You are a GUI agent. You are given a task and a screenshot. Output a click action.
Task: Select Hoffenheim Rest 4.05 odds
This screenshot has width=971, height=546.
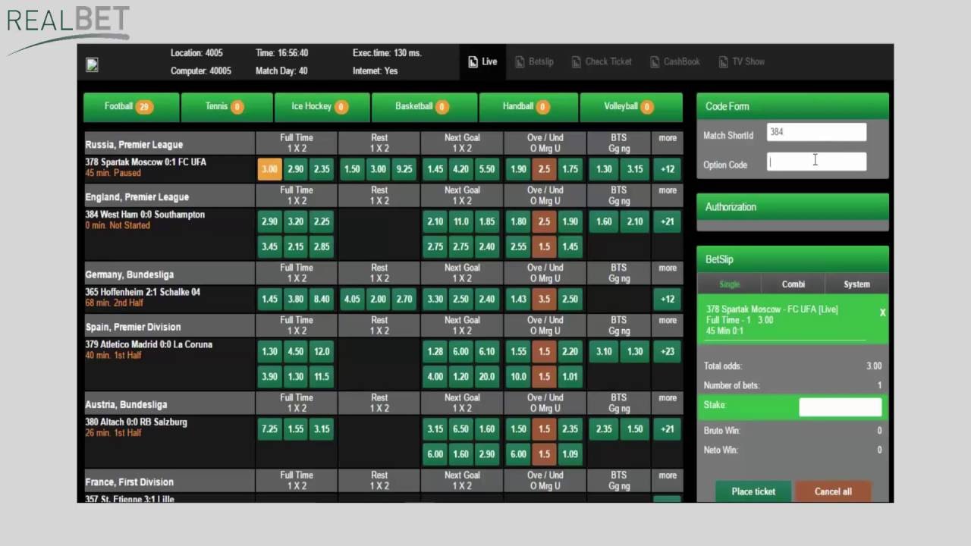point(352,299)
